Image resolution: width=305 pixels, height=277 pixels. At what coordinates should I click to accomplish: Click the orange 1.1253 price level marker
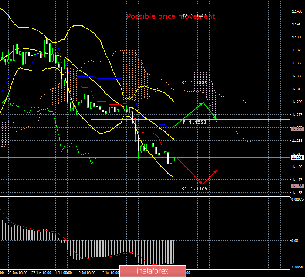[x=297, y=128]
